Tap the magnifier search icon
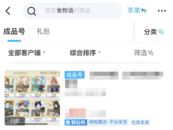 pos(32,11)
